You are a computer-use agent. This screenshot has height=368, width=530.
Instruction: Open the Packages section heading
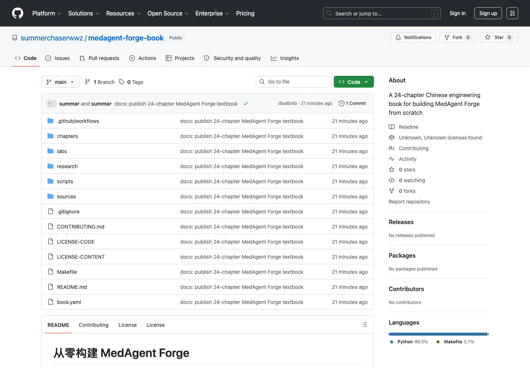pyautogui.click(x=402, y=255)
